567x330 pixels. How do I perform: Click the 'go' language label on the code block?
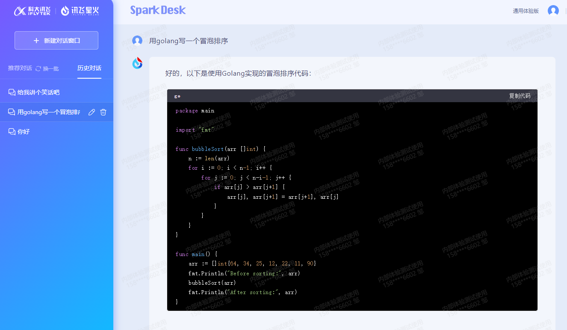point(177,96)
